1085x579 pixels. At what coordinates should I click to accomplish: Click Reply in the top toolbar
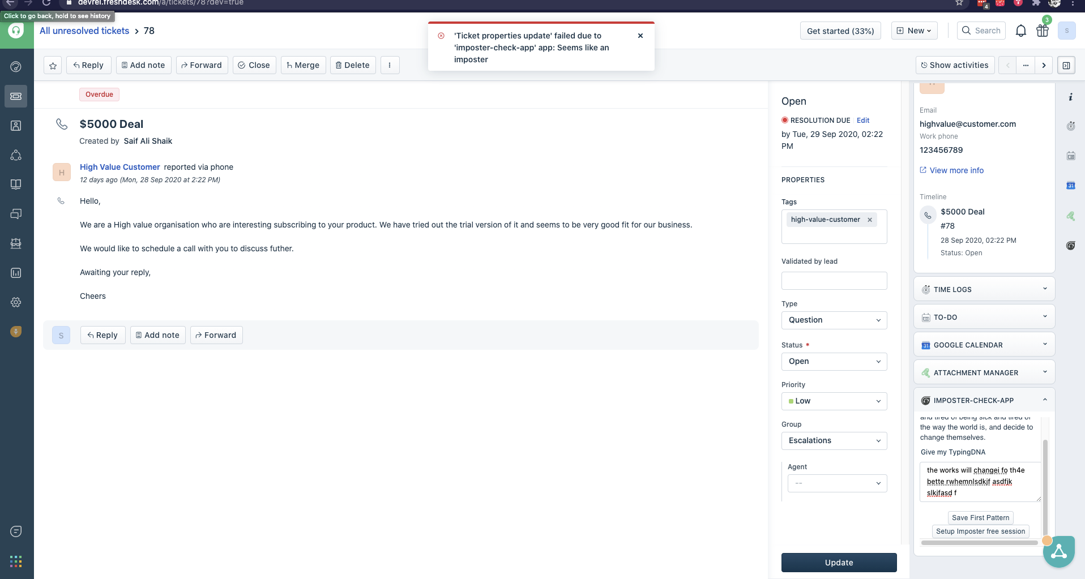pos(88,66)
